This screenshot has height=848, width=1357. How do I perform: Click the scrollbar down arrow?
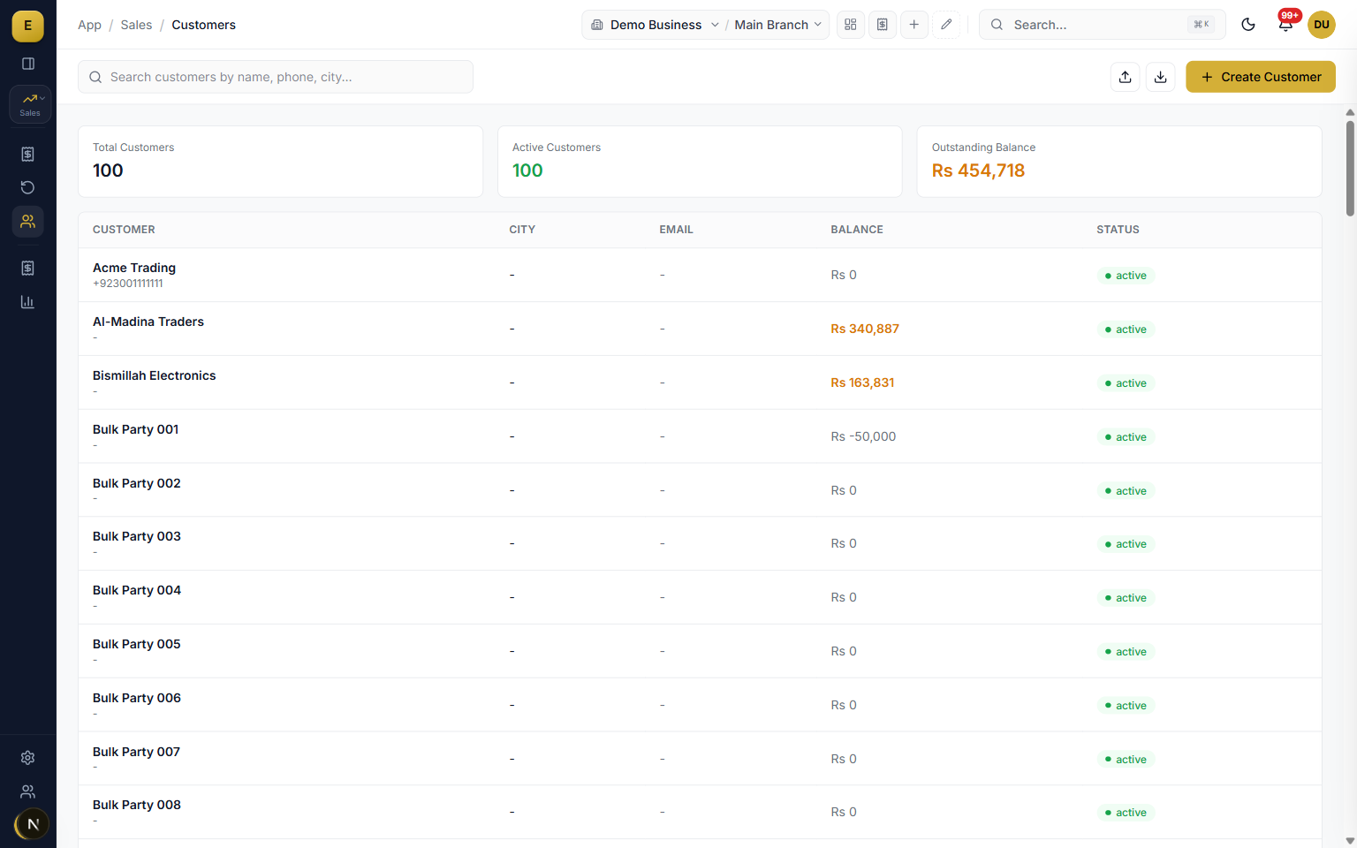(1350, 841)
